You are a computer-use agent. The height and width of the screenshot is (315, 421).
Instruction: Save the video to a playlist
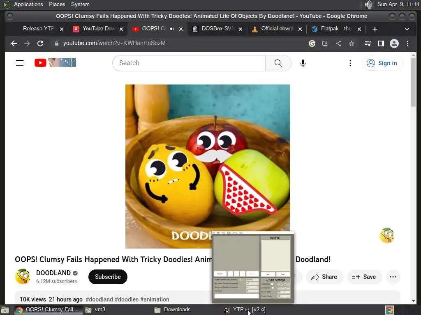click(x=364, y=277)
